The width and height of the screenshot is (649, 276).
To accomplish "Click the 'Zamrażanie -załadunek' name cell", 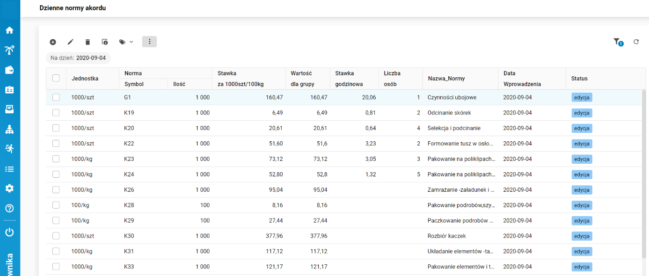I will (461, 190).
